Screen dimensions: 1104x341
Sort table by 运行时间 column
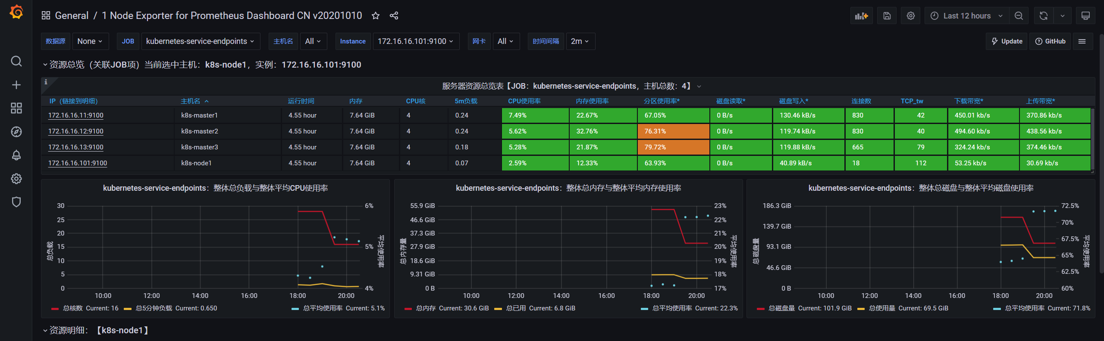pos(301,101)
